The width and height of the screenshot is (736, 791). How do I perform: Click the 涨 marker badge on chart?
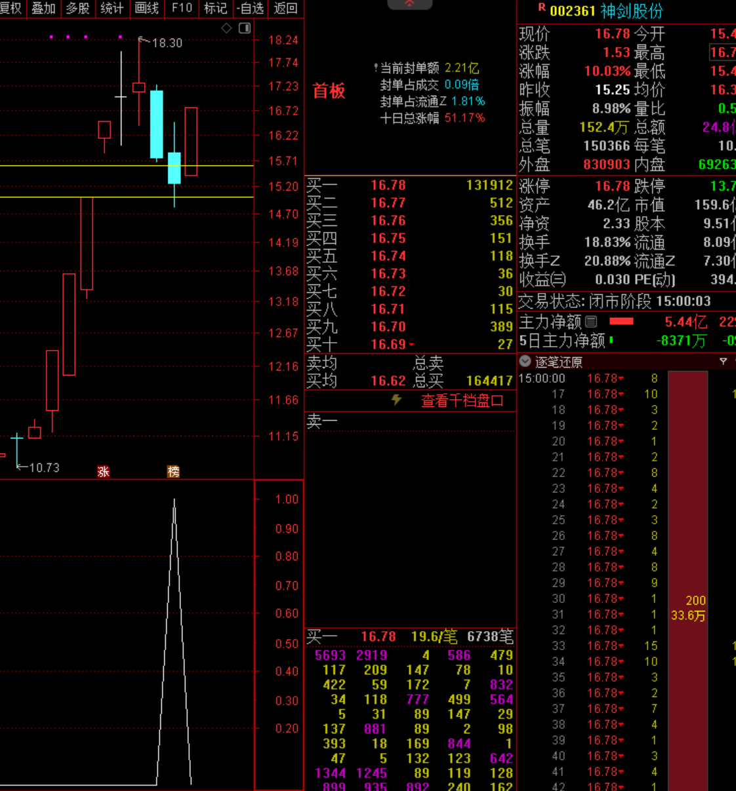[x=103, y=471]
